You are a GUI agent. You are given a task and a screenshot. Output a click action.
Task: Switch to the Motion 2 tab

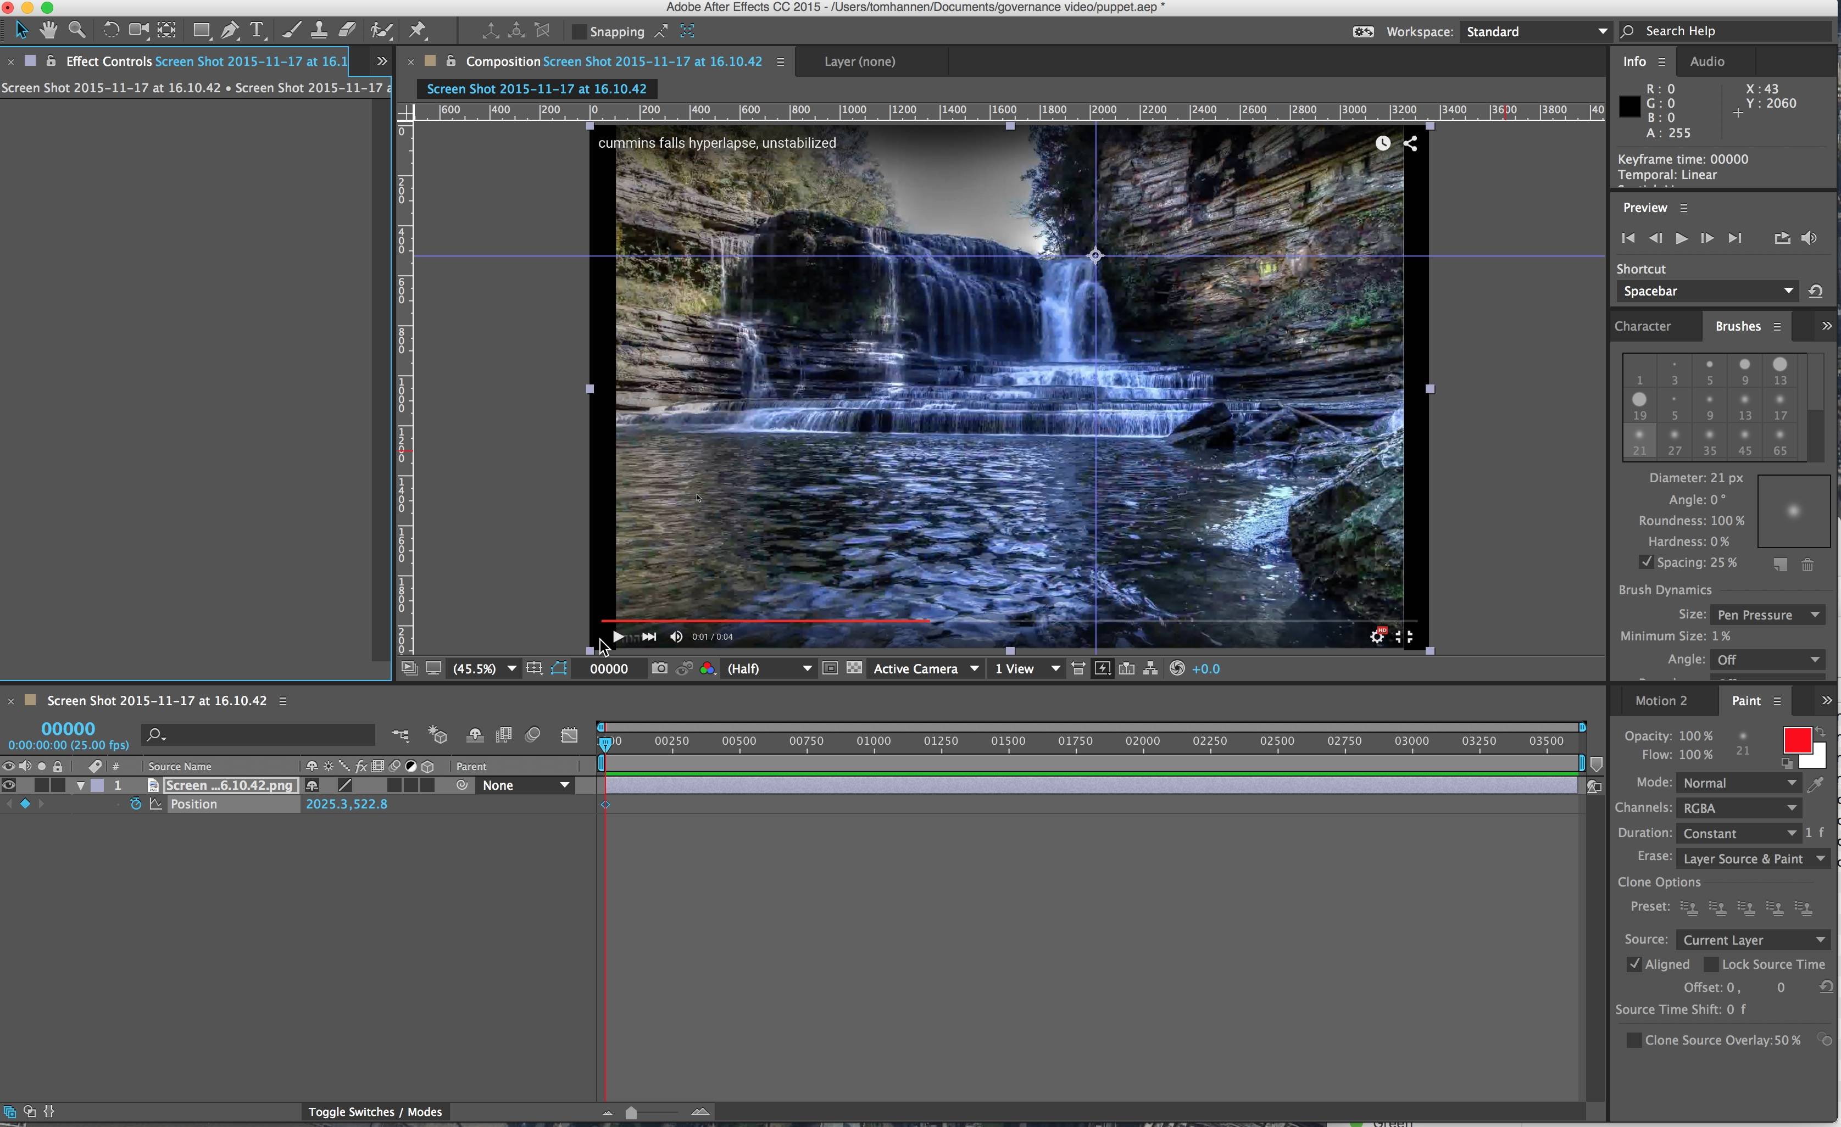[1661, 701]
